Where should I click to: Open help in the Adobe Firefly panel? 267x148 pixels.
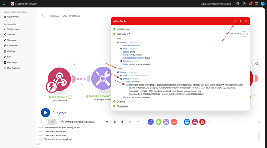pyautogui.click(x=240, y=21)
